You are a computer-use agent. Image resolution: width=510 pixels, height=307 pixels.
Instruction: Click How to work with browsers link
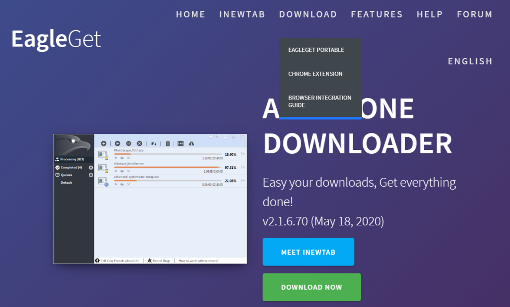[x=198, y=261]
